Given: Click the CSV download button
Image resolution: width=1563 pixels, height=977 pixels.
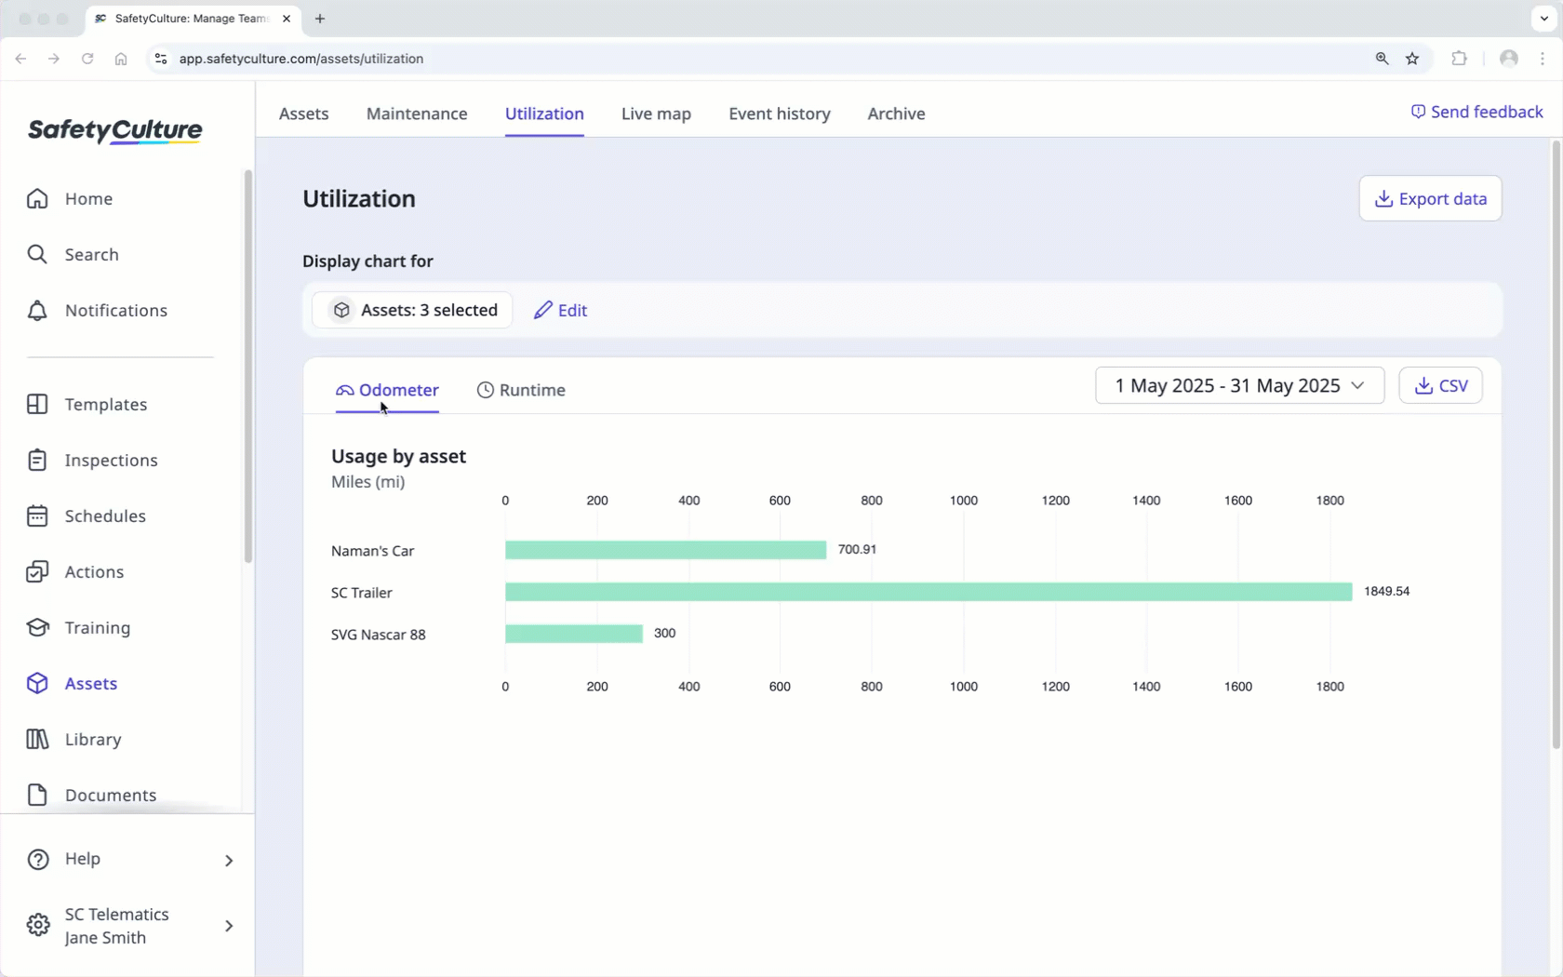Looking at the screenshot, I should point(1440,385).
